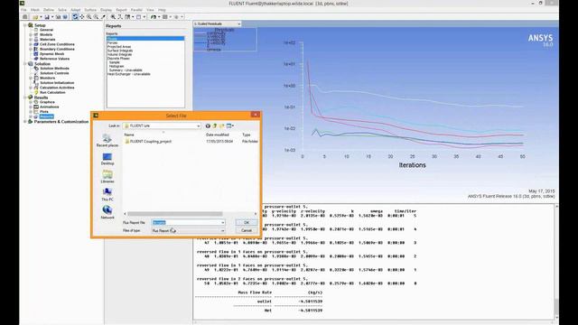
Task: Open the Files of type dropdown
Action: coord(223,231)
